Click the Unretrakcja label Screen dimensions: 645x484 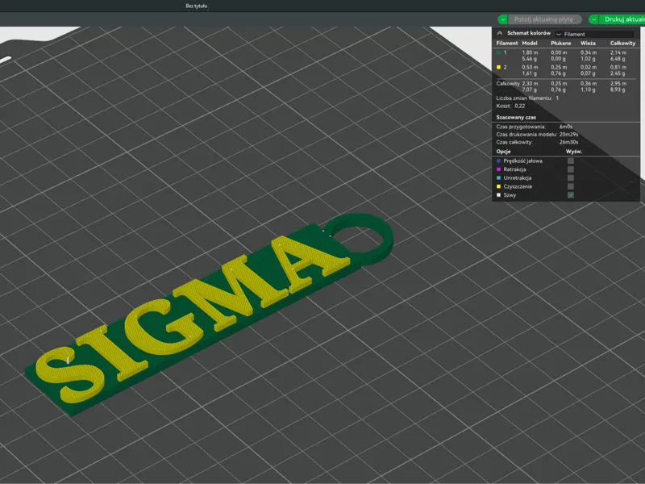(518, 177)
